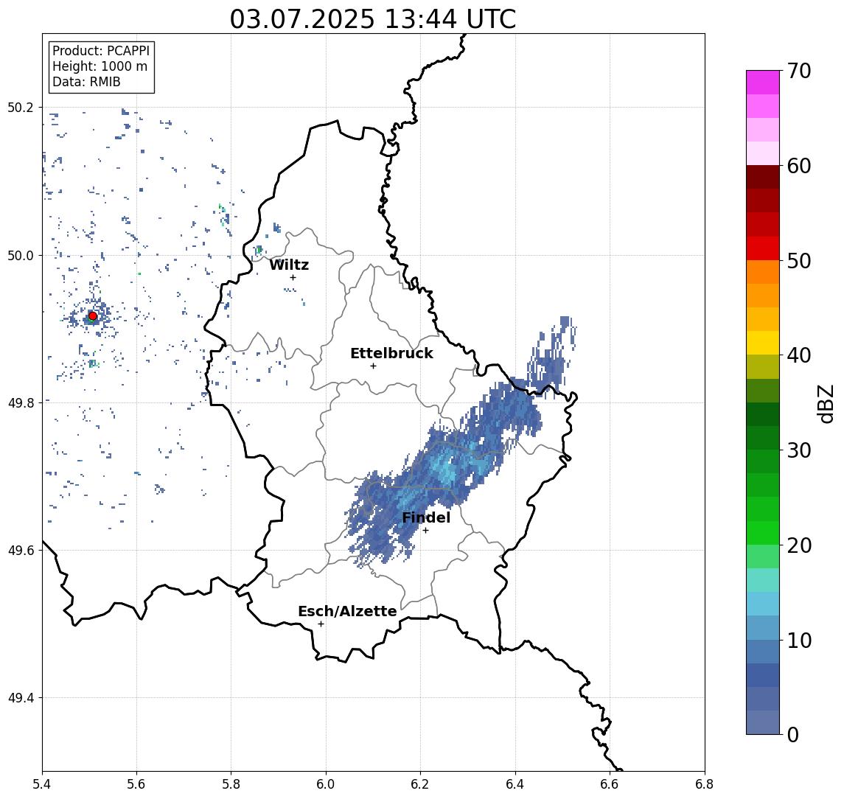Click the 'Wiltz' city label
The image size is (844, 799).
289,265
